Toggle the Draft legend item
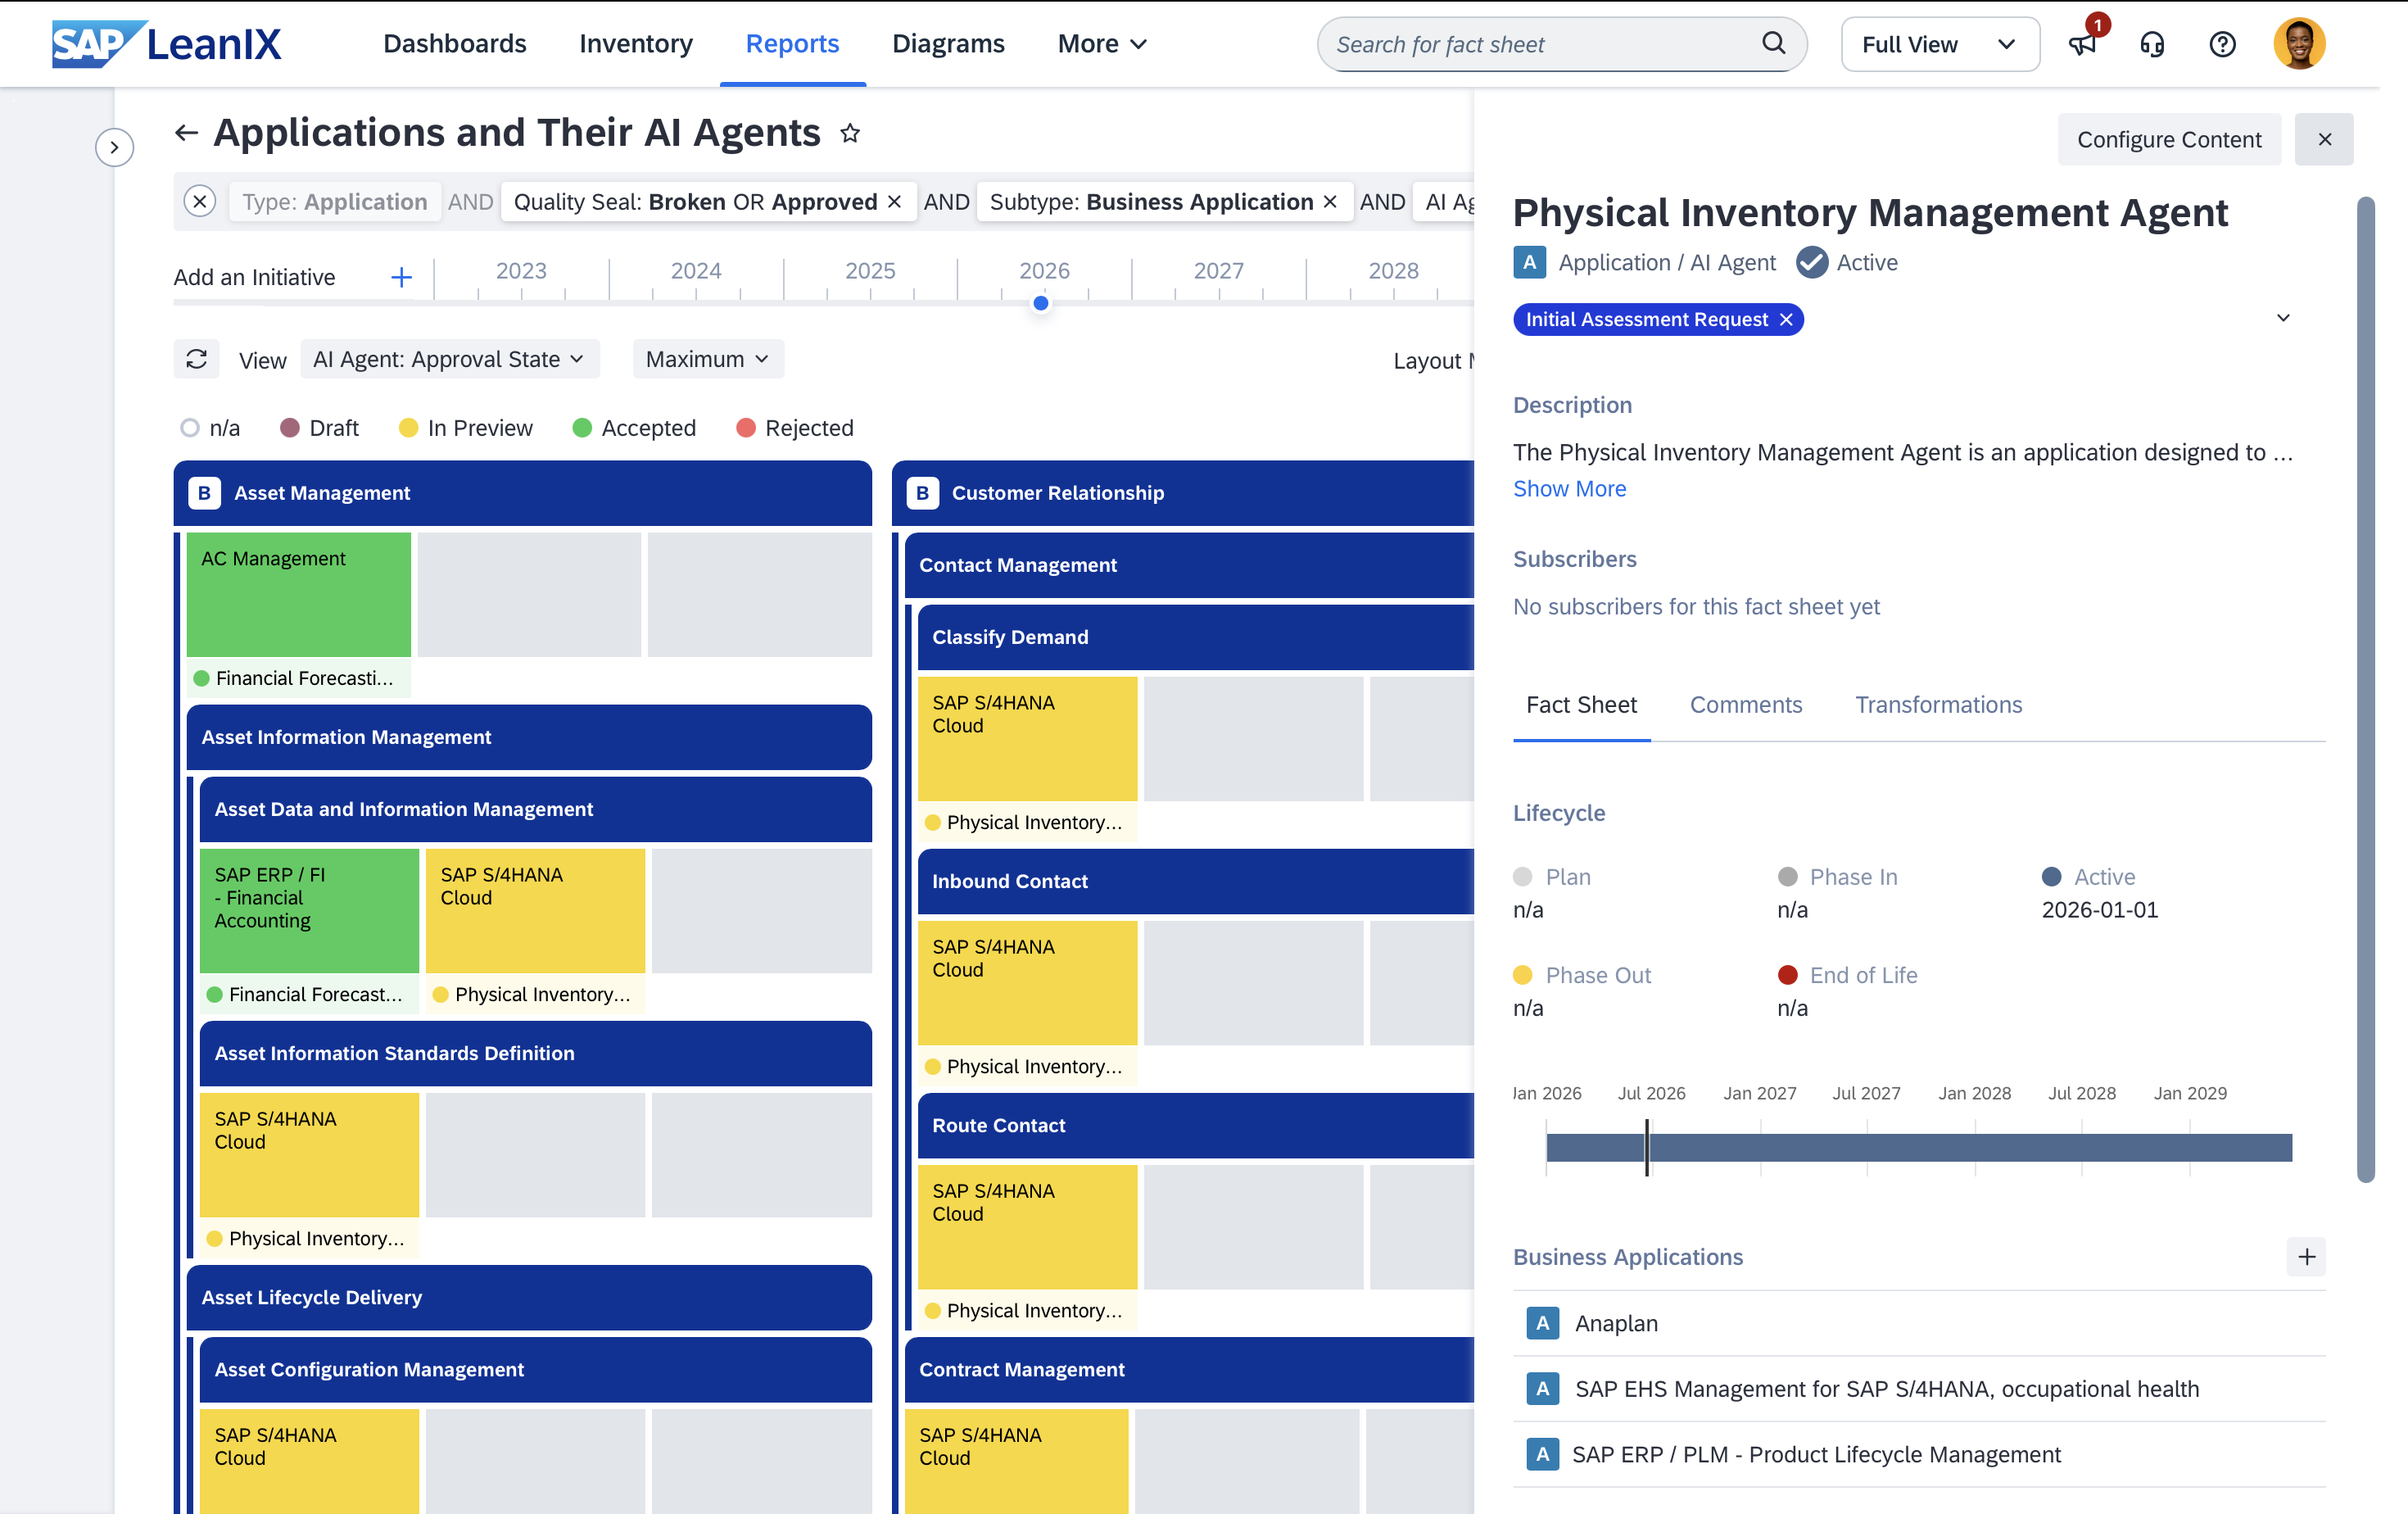This screenshot has height=1514, width=2408. coord(319,428)
